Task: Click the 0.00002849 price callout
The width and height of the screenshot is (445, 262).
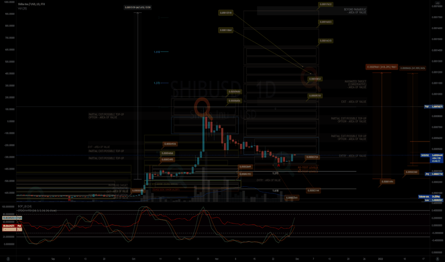Action: click(x=245, y=167)
